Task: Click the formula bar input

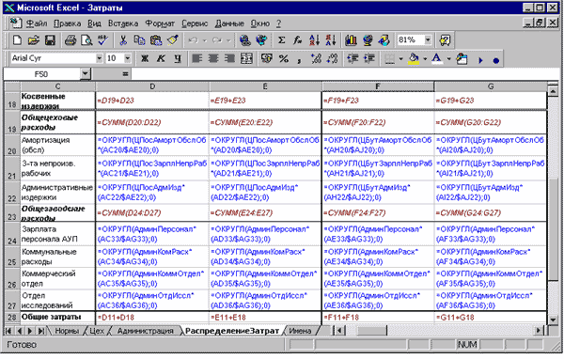Action: [x=346, y=74]
